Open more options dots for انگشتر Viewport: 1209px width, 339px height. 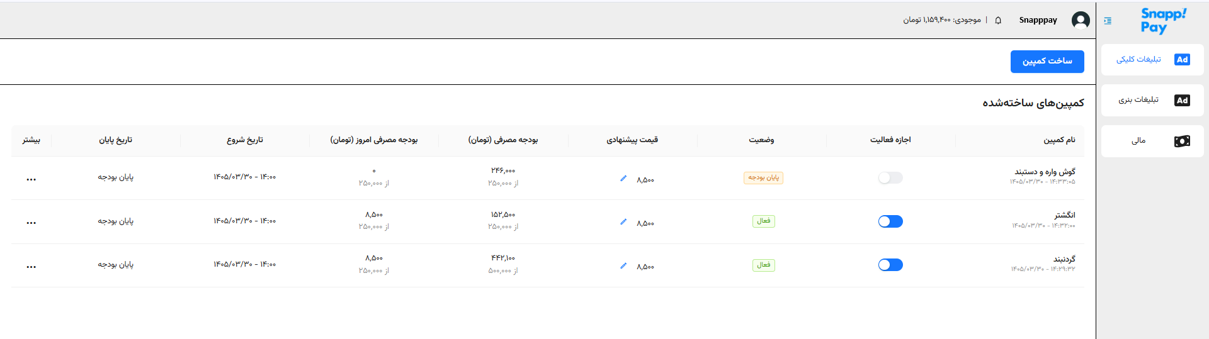pos(31,223)
